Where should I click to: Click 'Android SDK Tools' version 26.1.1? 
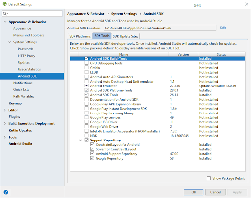coord(174,95)
